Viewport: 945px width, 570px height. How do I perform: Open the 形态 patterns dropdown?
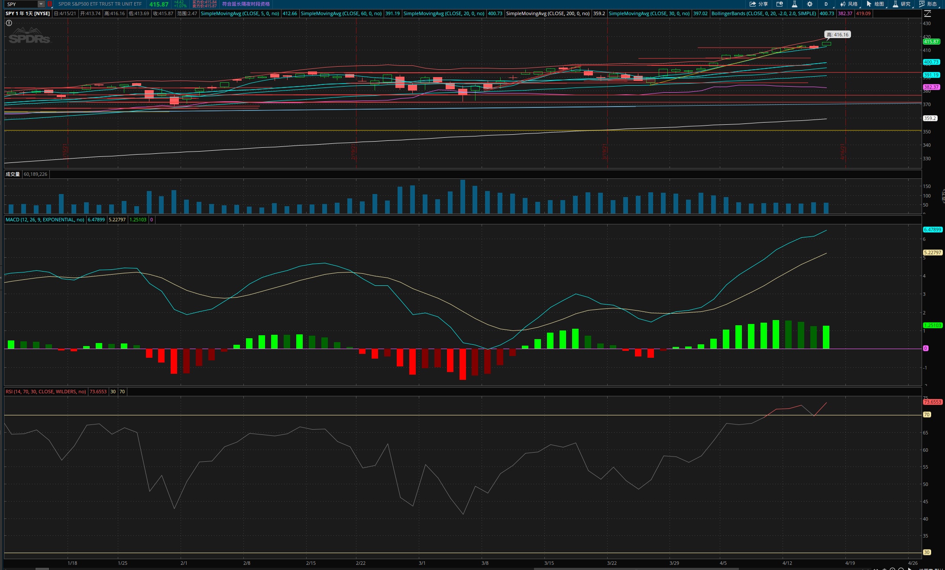point(928,4)
